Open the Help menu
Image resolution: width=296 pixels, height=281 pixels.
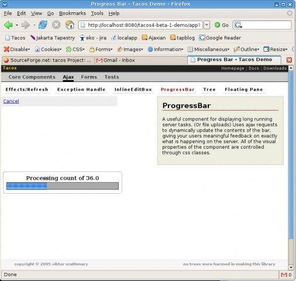pos(114,13)
